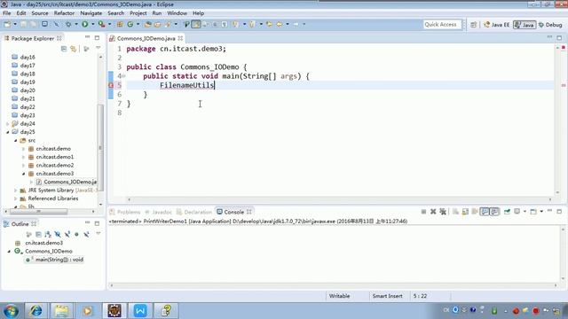Toggle Show Console on Standard Error change
This screenshot has height=319, width=568.
494,212
